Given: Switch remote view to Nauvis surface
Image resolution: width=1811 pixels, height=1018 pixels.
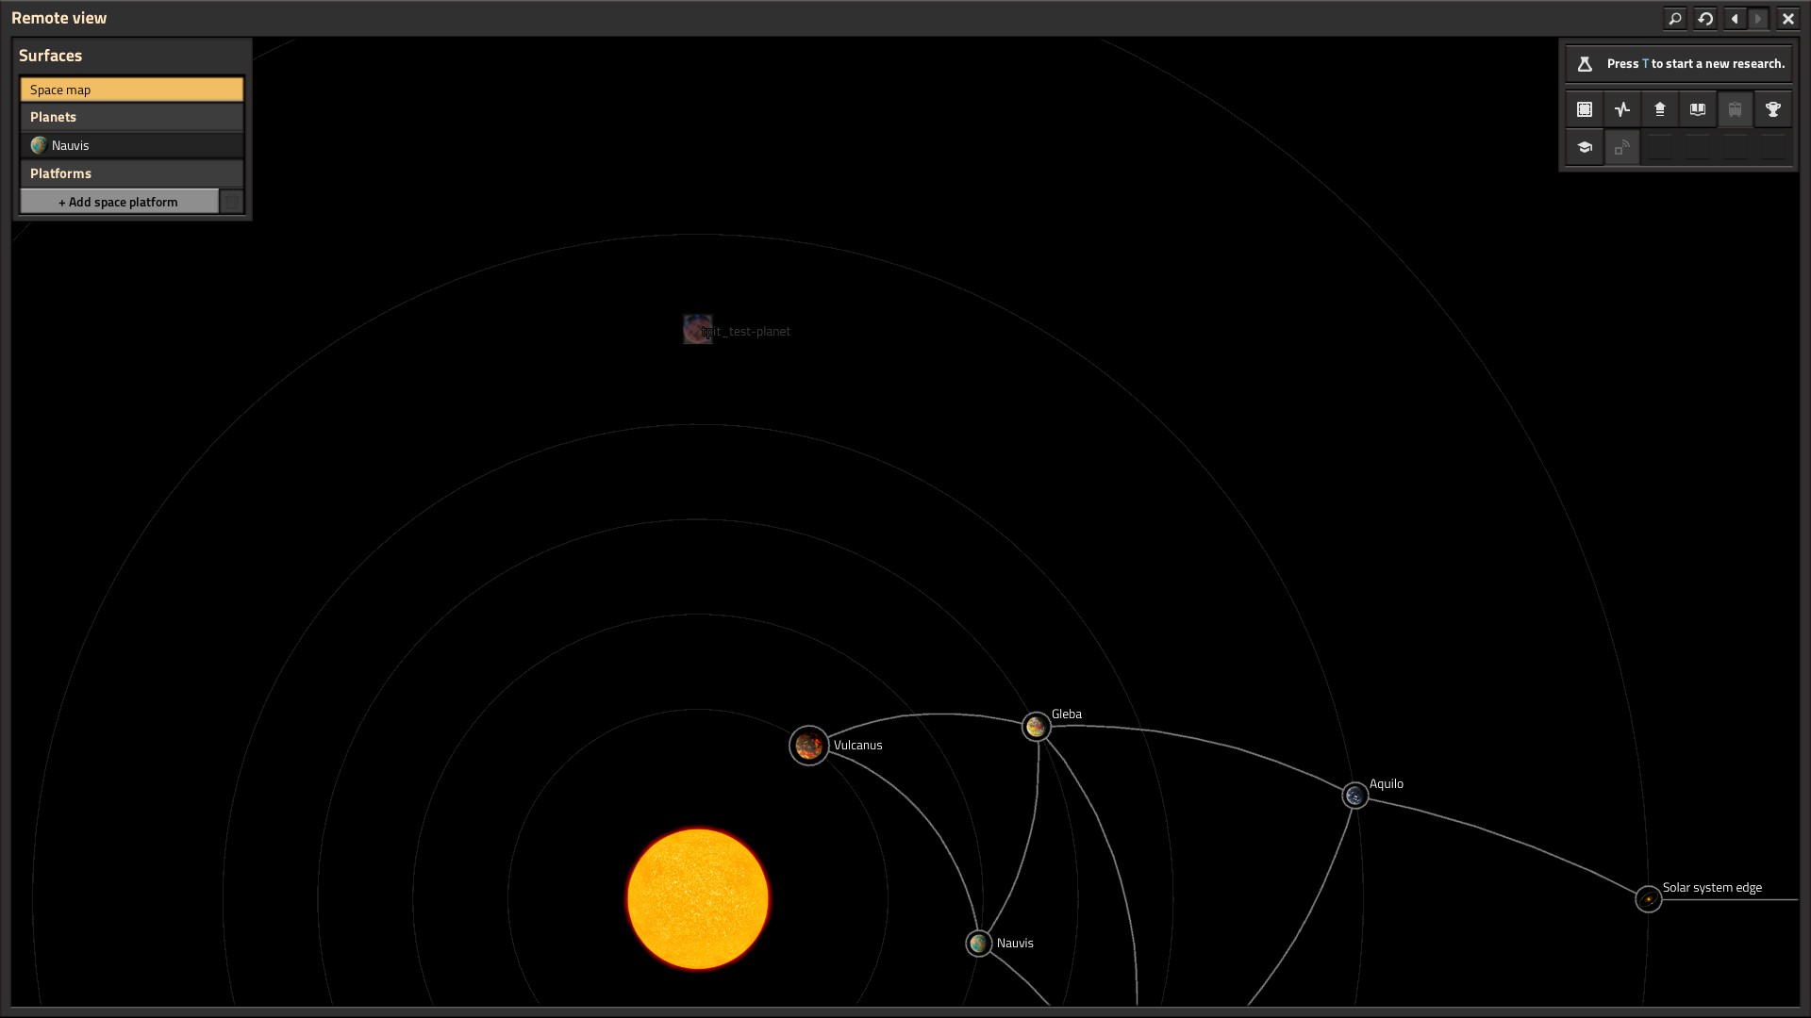Looking at the screenshot, I should (131, 145).
